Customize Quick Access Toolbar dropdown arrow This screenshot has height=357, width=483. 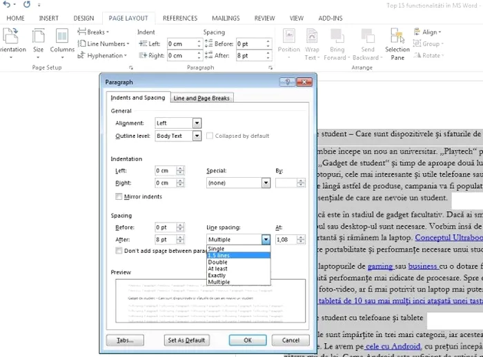(x=39, y=5)
